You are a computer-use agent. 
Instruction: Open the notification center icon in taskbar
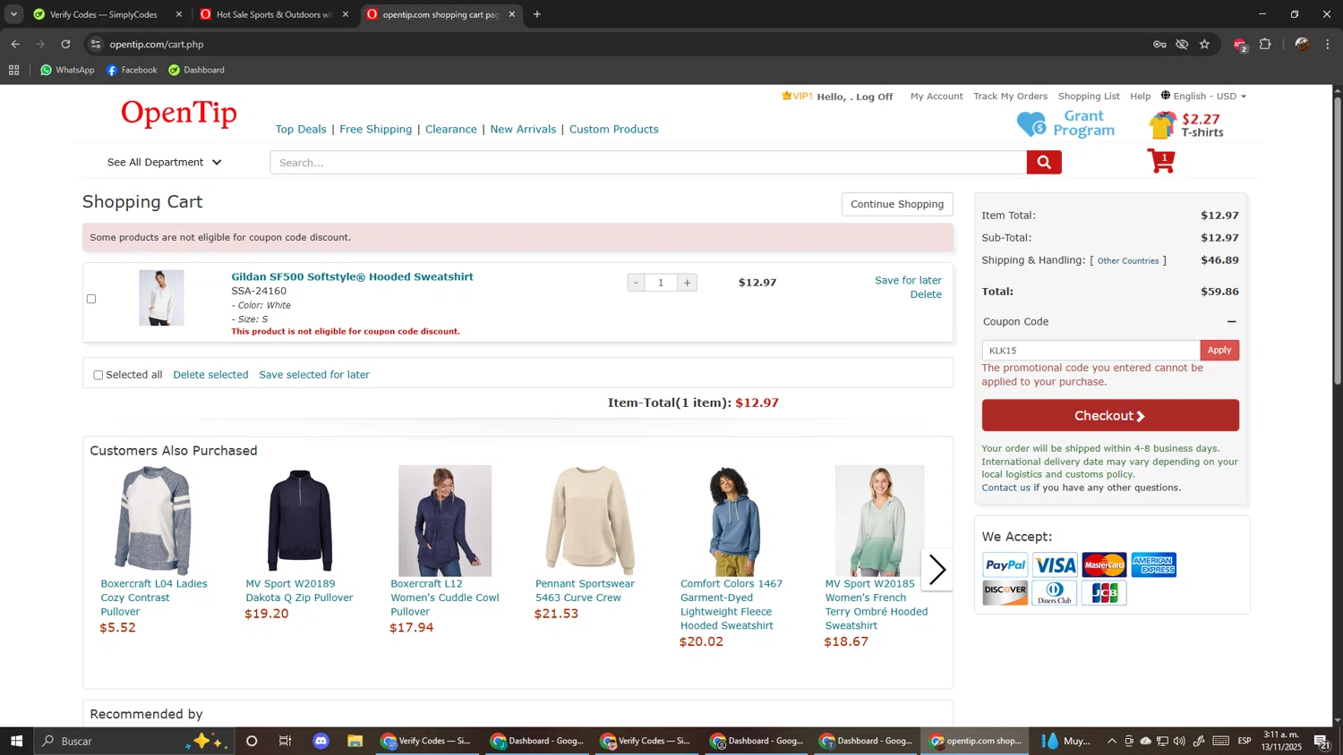1322,741
